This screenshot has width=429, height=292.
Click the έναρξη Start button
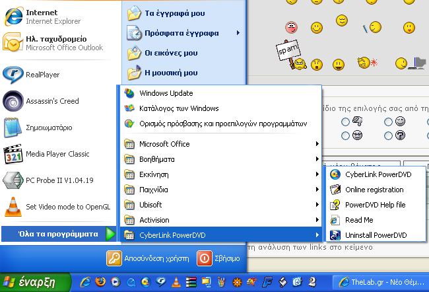[35, 282]
